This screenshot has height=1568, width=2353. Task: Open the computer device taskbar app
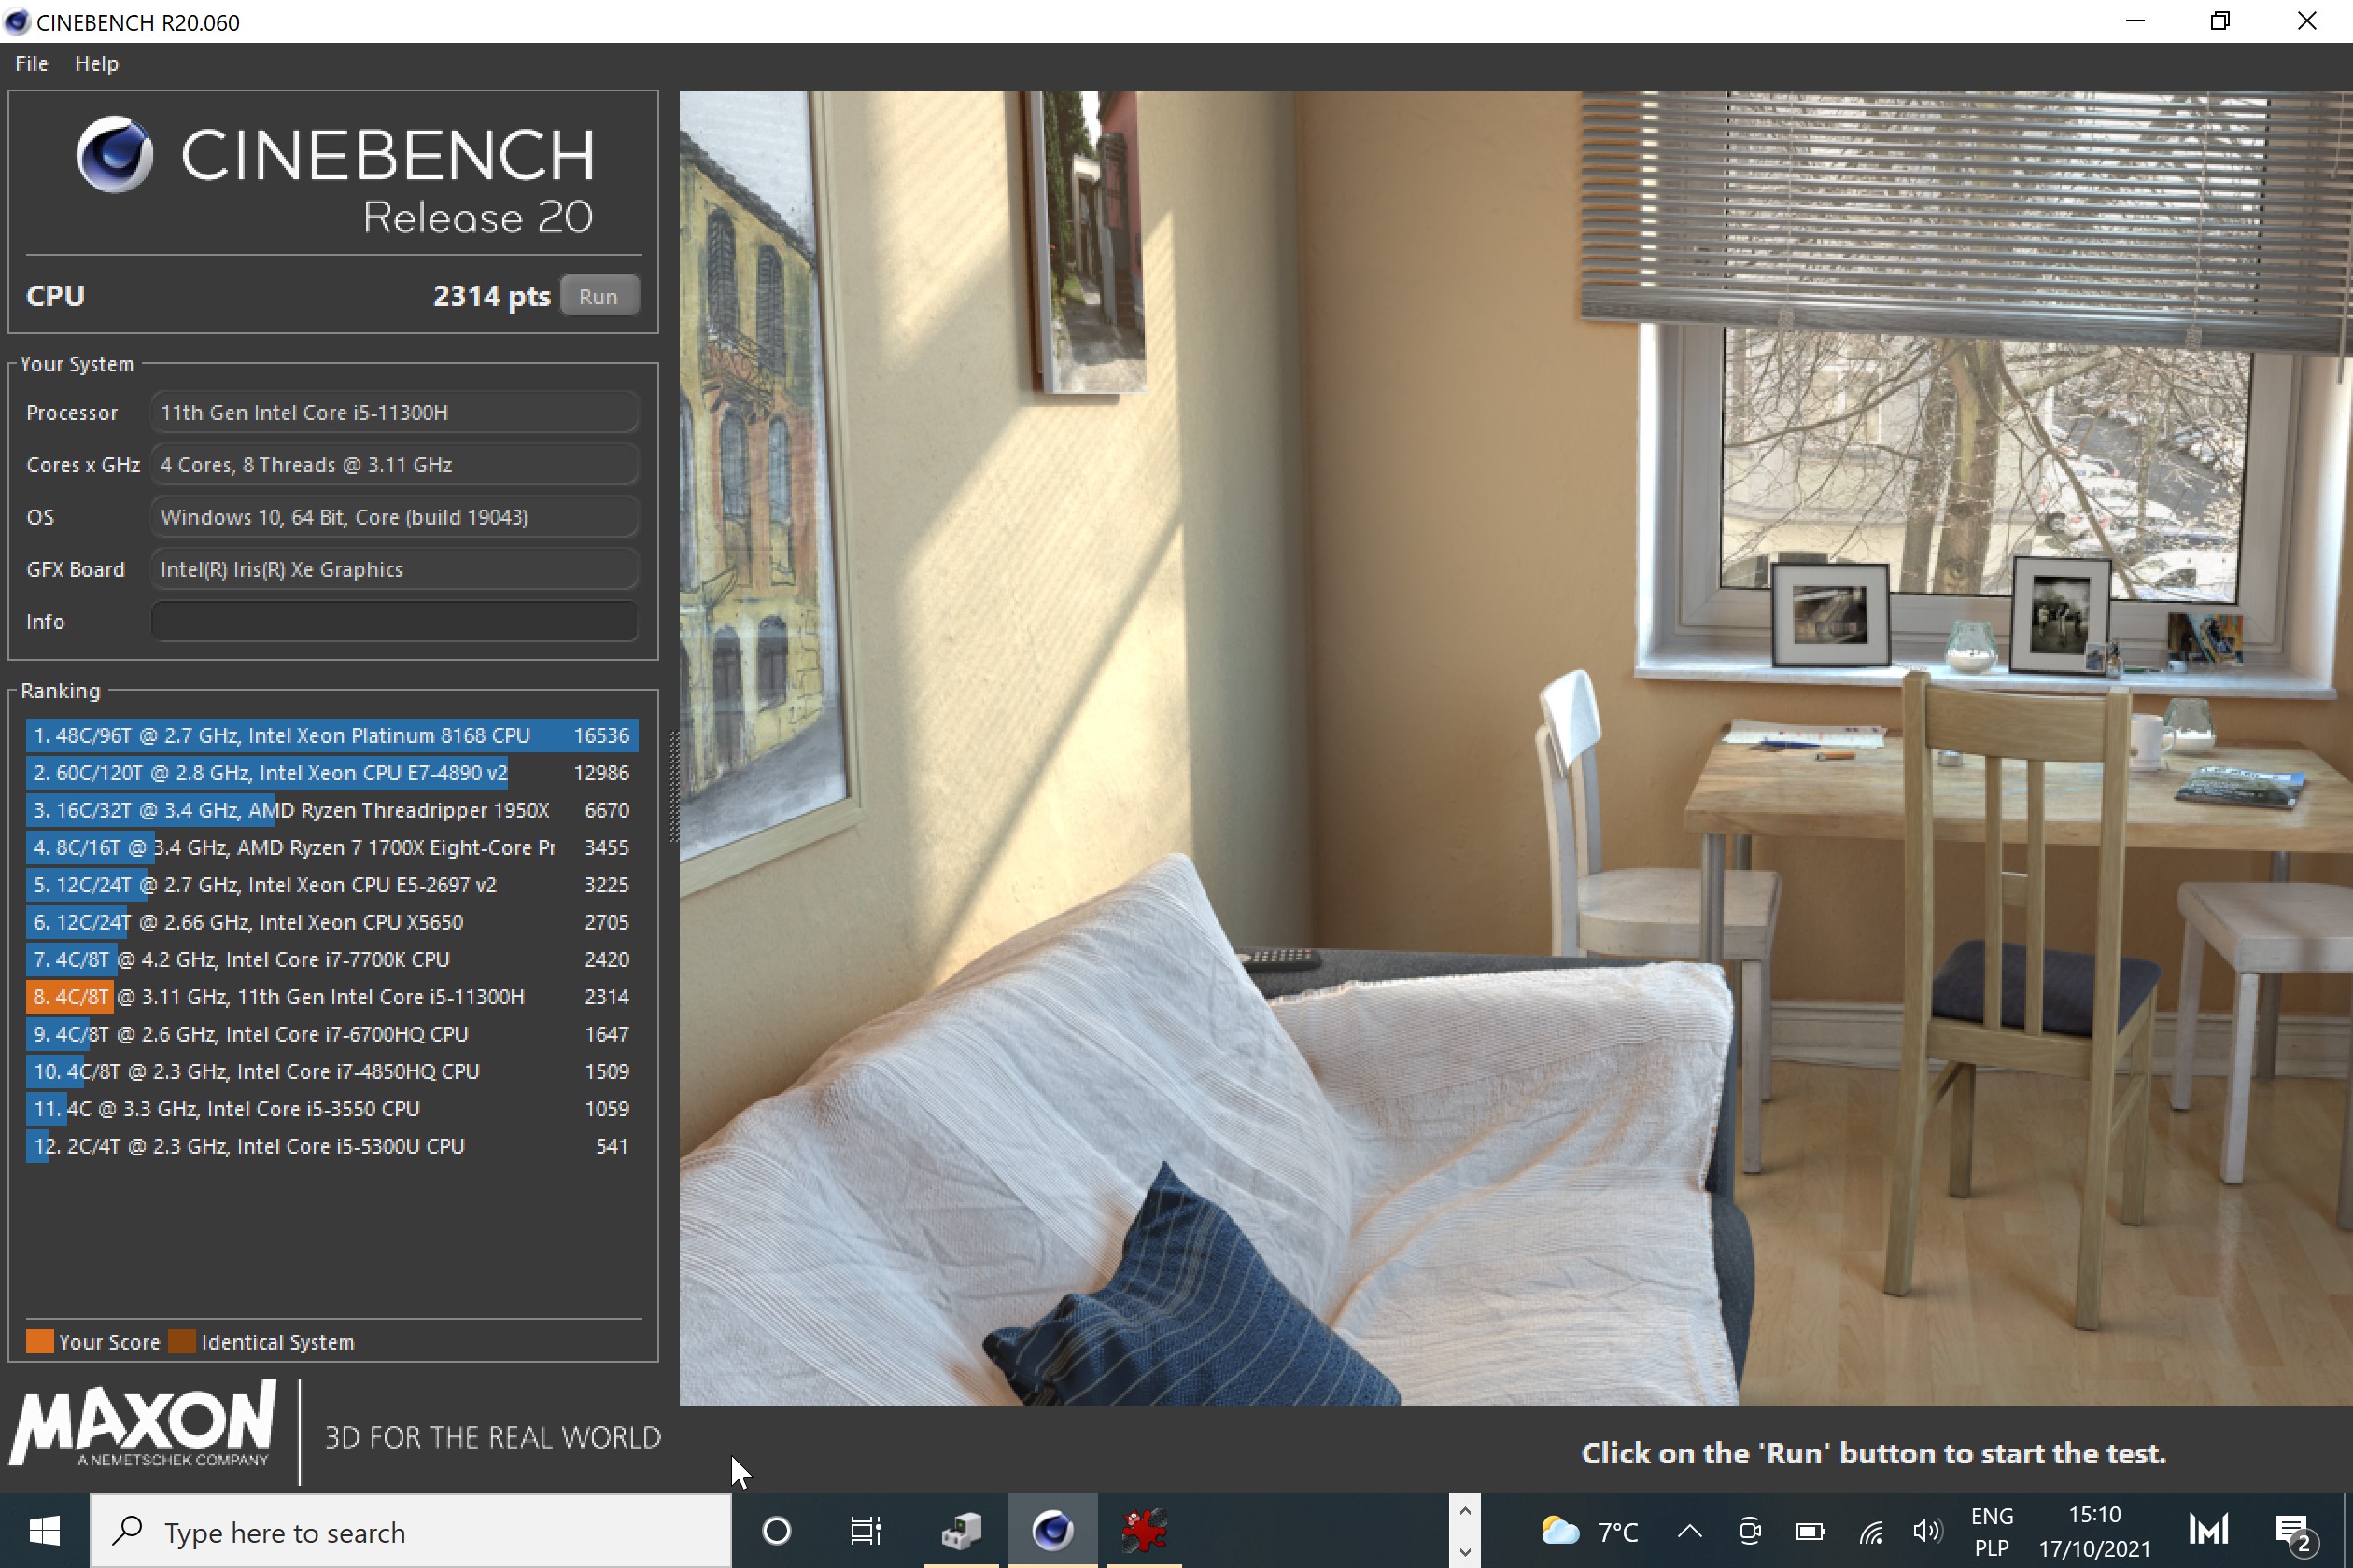coord(962,1531)
